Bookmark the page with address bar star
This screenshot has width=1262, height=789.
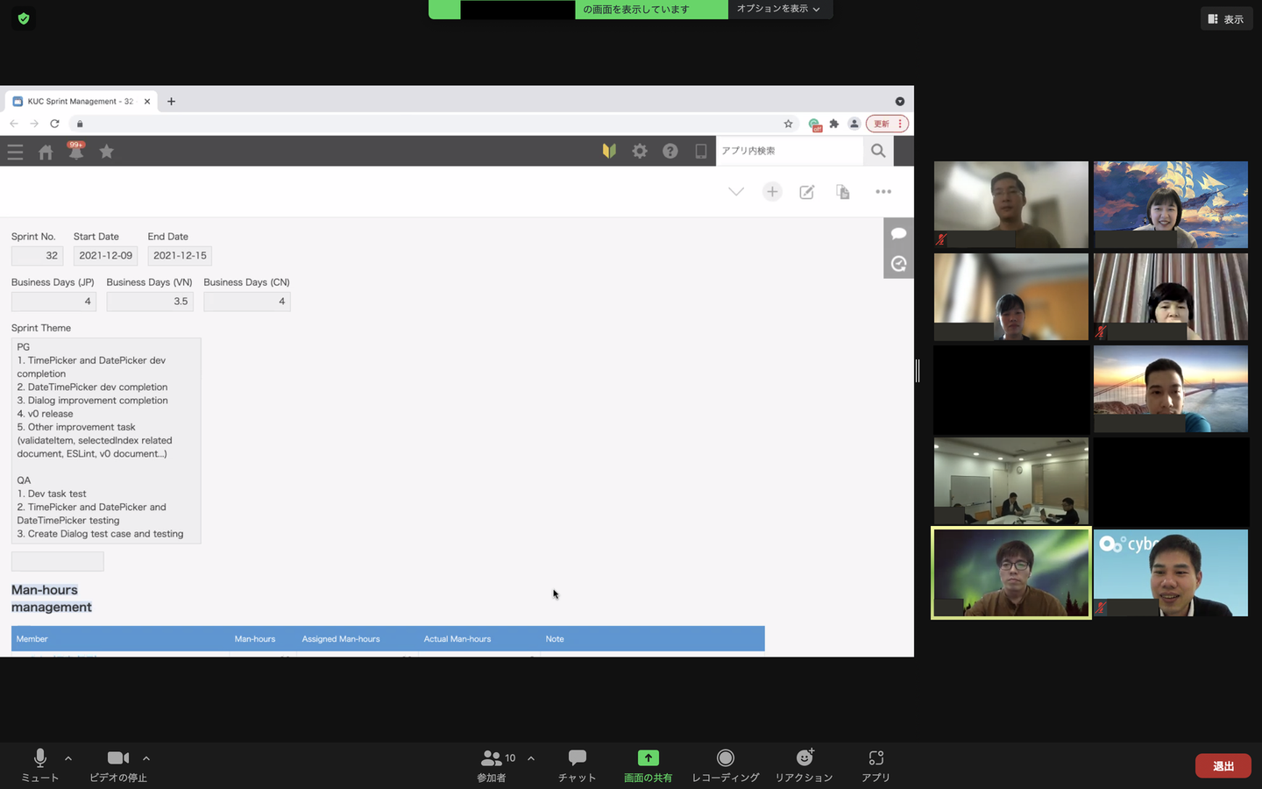pyautogui.click(x=788, y=124)
